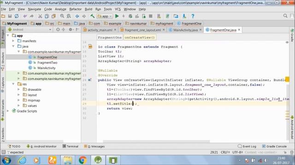Click the SDK Manager download icon
Viewport: 295px width, 165px height.
coord(184,16)
